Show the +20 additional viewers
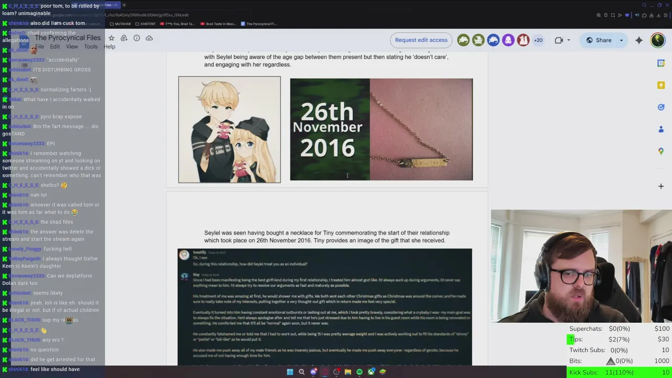The image size is (672, 378). pos(538,40)
